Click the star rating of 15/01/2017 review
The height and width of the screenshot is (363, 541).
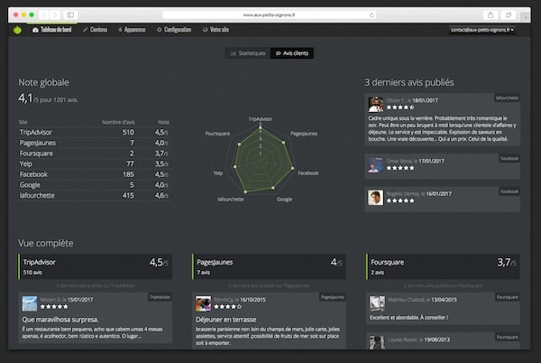[x=54, y=307]
